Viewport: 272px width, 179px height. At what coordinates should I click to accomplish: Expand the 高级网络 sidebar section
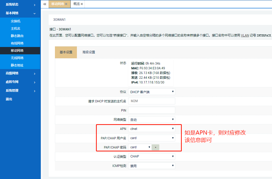[20, 73]
